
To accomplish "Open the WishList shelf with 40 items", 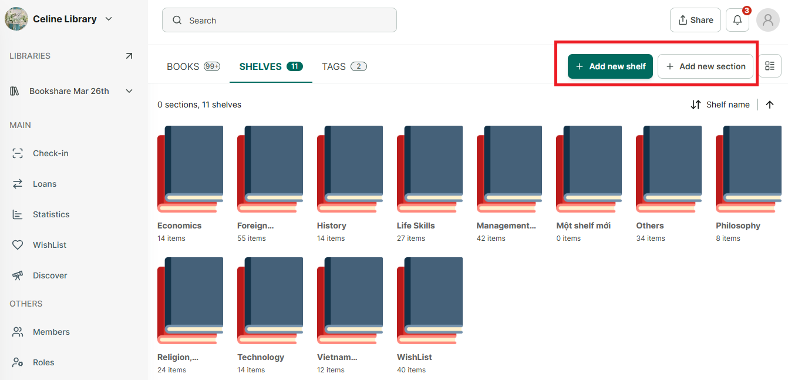I will point(430,301).
